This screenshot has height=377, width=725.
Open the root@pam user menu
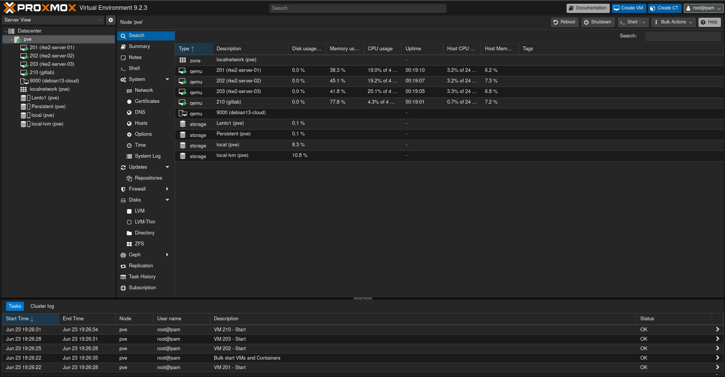pos(703,8)
